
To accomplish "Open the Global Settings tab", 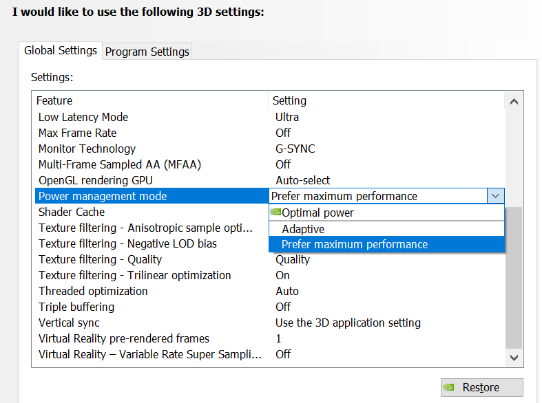I will (61, 50).
